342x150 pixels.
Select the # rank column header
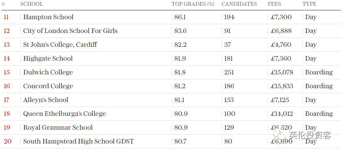[x=3, y=4]
